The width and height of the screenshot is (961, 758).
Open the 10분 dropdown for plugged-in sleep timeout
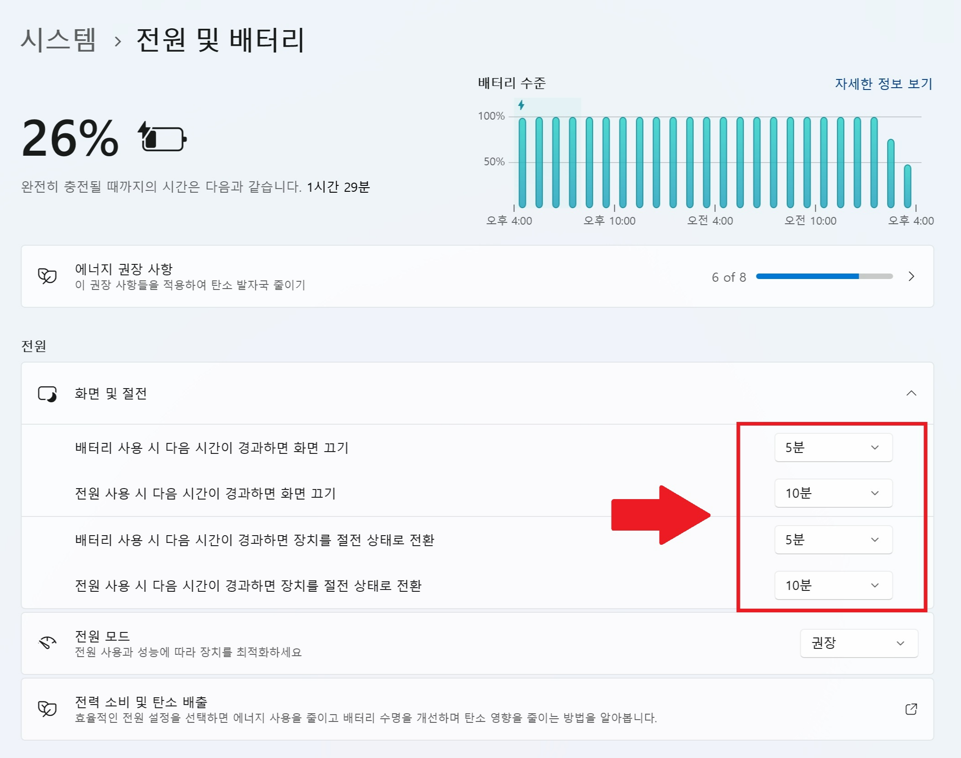833,585
